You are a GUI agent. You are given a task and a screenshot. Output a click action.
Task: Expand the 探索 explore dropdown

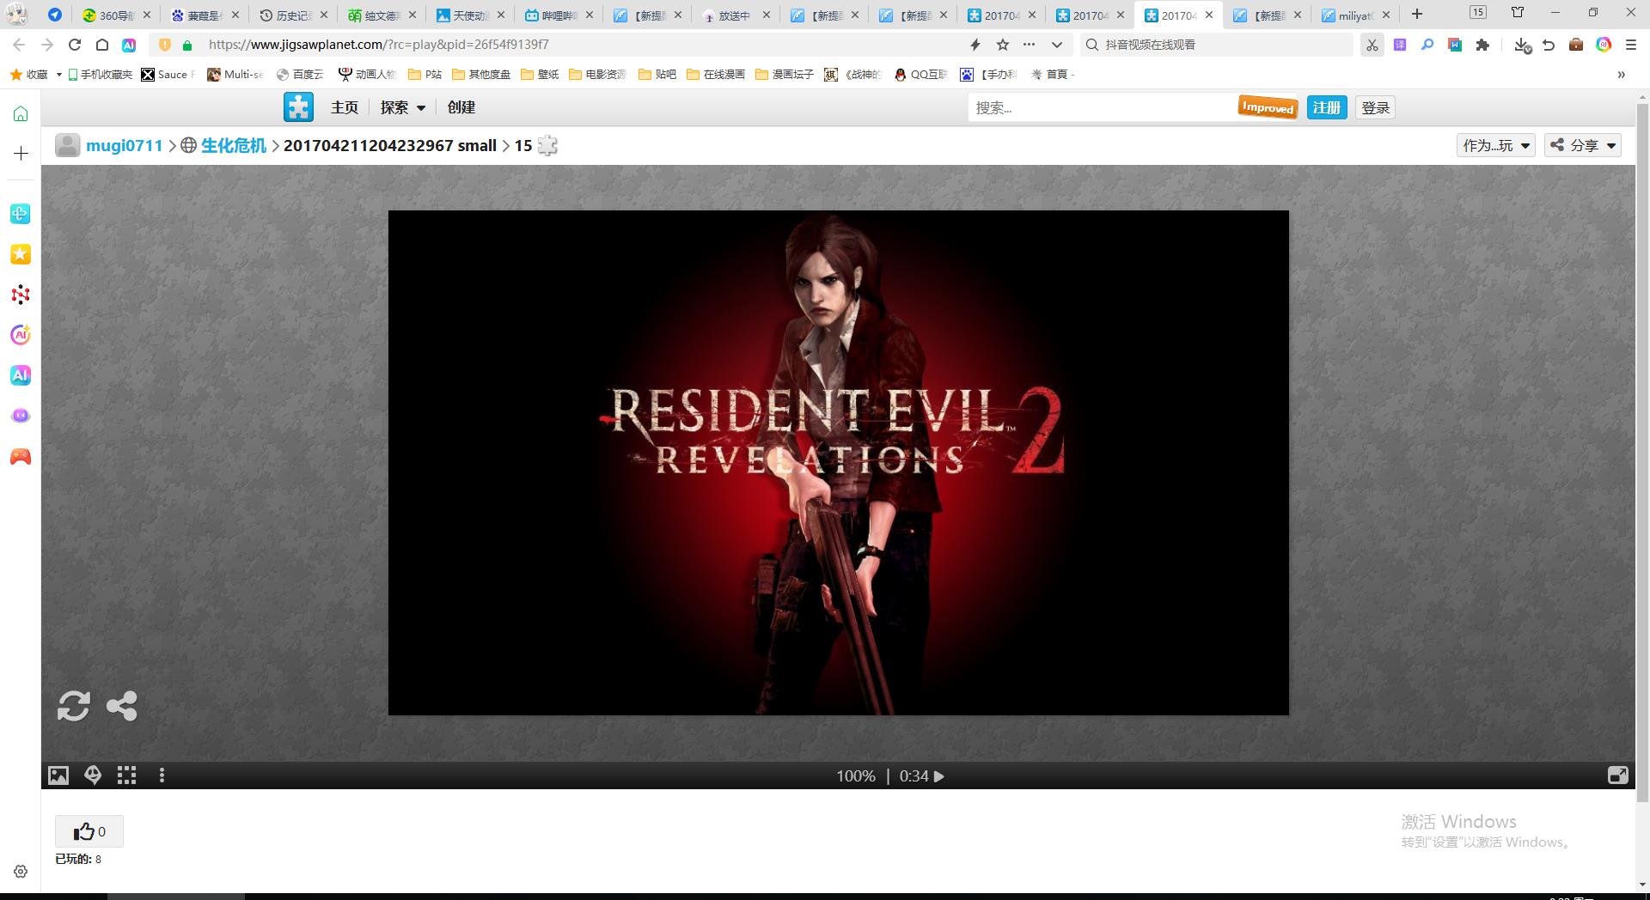pyautogui.click(x=403, y=107)
